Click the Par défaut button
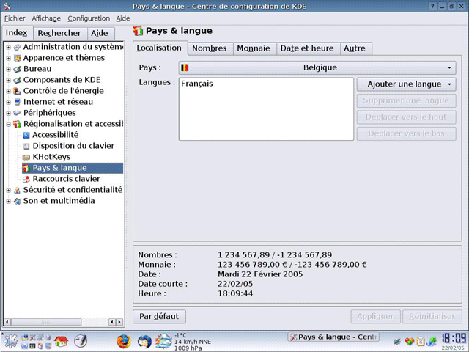469x352 pixels. [159, 316]
